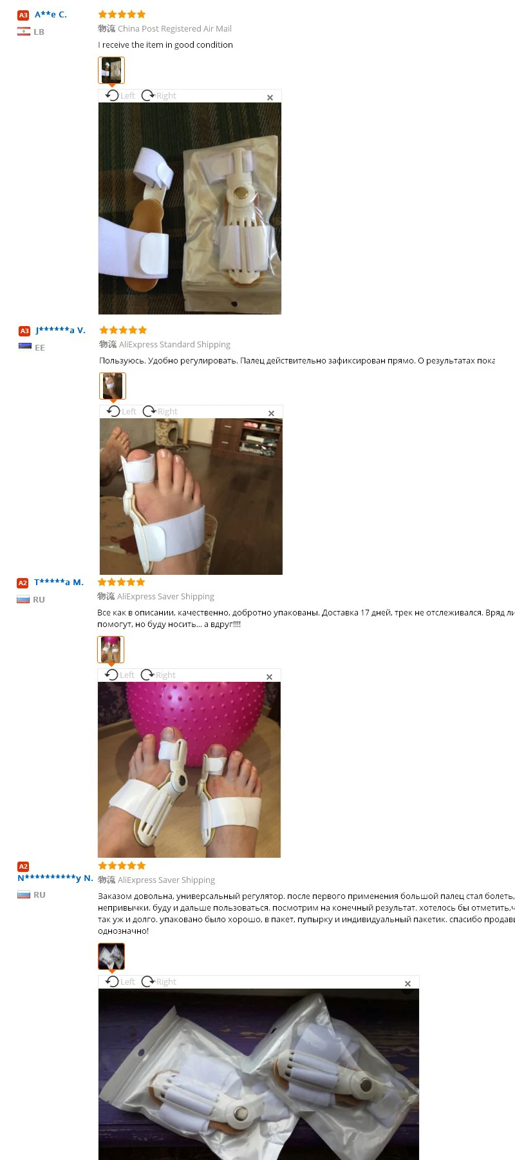
Task: Select A**e C.'s review thumbnail image
Action: pos(111,70)
